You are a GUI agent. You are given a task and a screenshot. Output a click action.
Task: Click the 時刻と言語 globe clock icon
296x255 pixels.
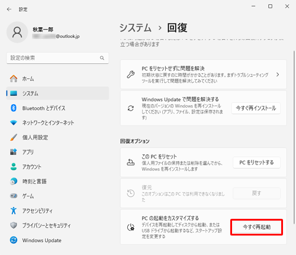click(x=14, y=181)
